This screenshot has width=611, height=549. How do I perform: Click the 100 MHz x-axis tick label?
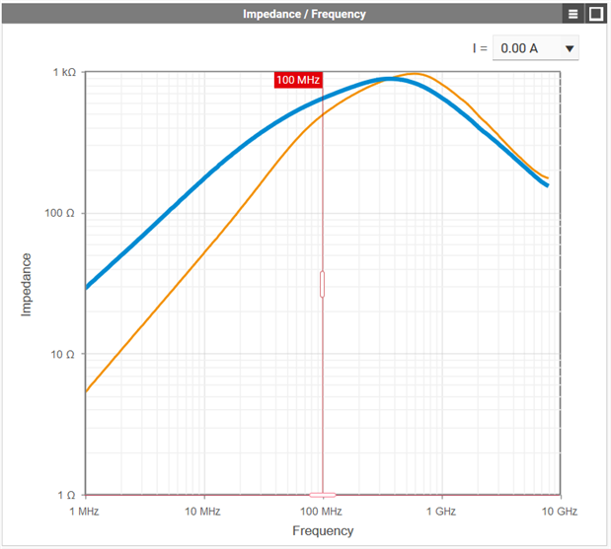[x=321, y=512]
